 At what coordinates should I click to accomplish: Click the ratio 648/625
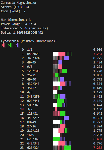[x=33, y=54]
